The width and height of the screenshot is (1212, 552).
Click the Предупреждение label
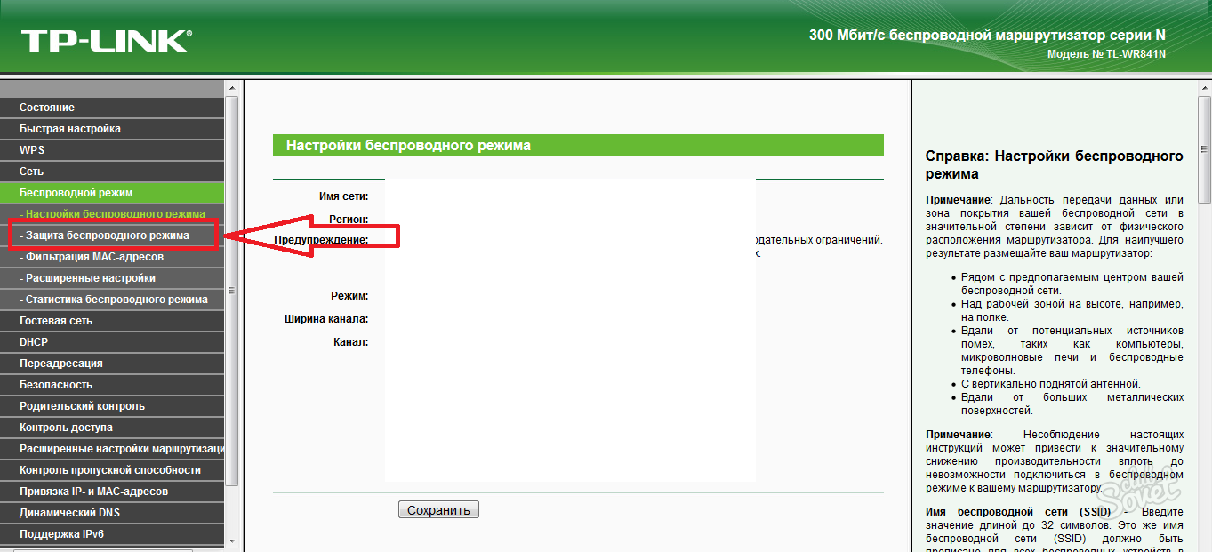tap(321, 240)
